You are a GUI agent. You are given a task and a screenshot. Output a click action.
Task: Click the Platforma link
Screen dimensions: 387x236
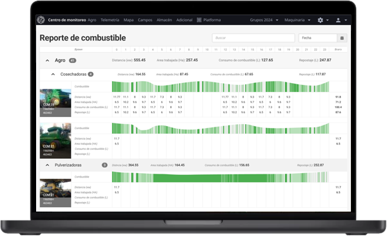click(212, 20)
